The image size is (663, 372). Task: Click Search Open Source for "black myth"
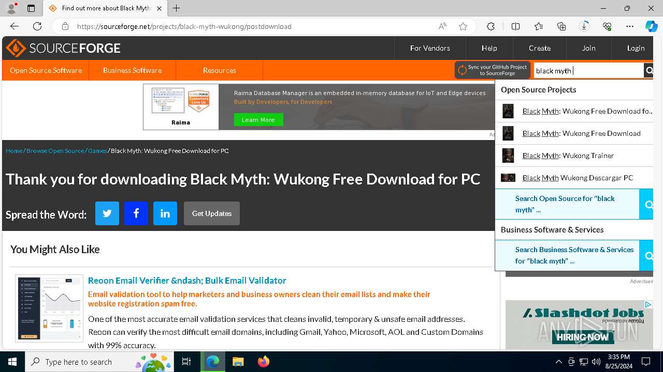[x=567, y=204]
